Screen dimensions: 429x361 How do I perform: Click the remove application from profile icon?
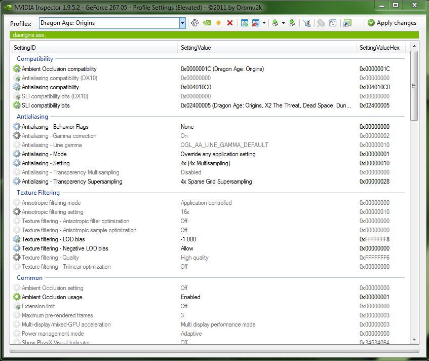(x=256, y=23)
